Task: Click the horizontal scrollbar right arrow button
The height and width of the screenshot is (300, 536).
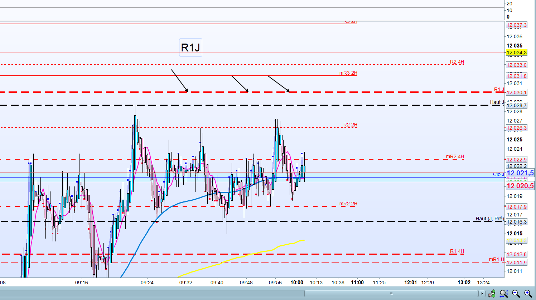Action: 482,294
